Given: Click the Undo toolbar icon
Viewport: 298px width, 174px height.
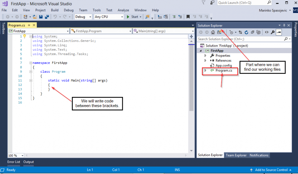Looking at the screenshot, I should (55, 17).
